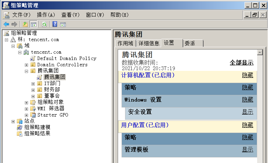Click the 全部显示 link

point(241,63)
